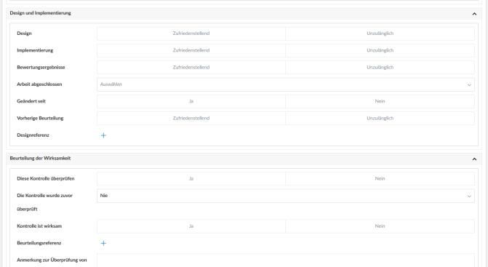Choose Zufriedenstellend for Bewertungsergebnisse

pos(191,67)
